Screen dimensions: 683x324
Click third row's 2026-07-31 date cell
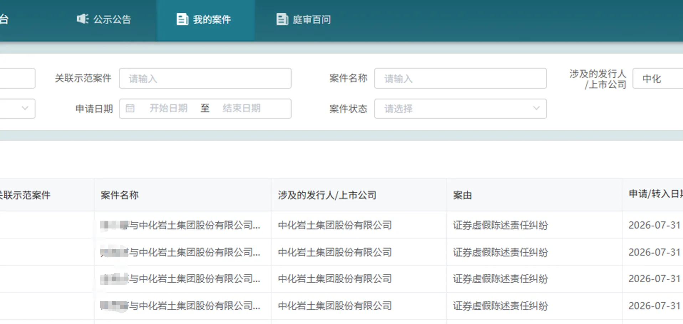coord(654,279)
